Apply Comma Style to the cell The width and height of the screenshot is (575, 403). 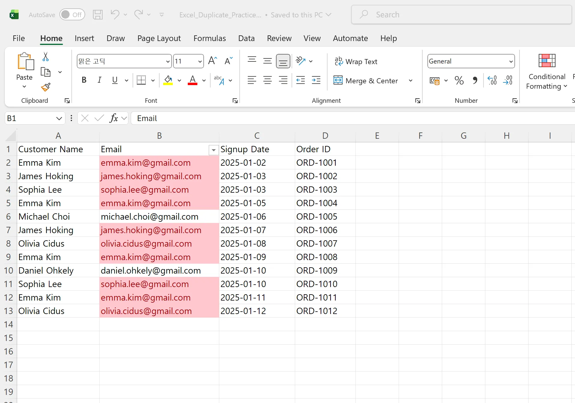pos(475,80)
